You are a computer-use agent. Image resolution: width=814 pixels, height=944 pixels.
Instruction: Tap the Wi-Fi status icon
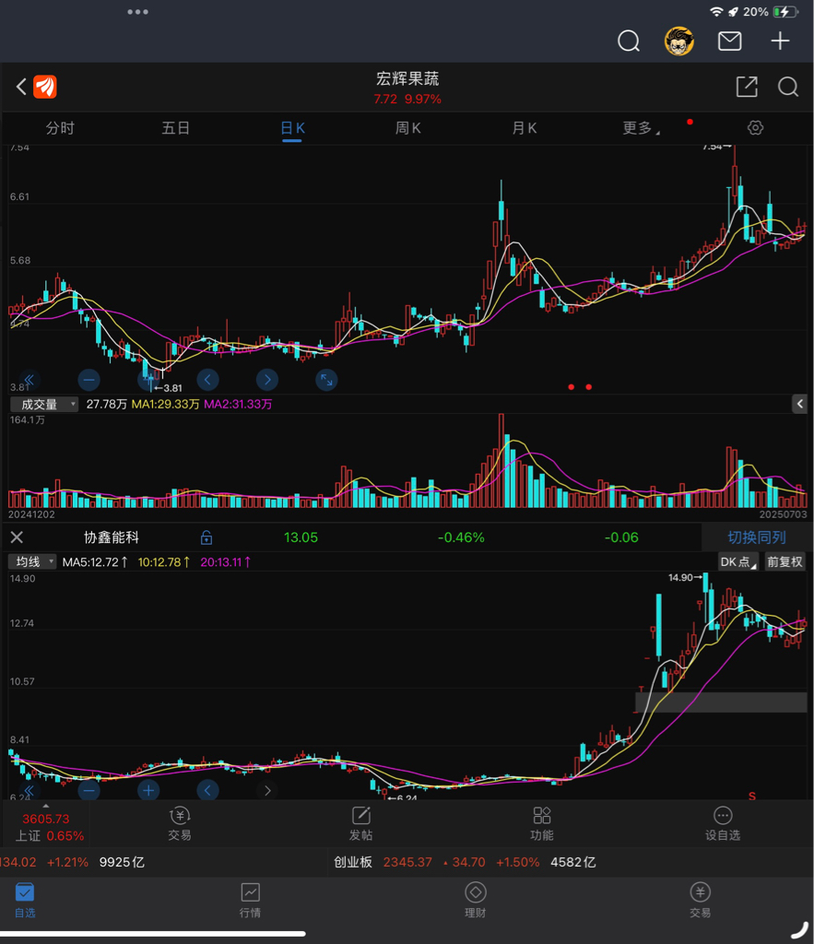pos(716,12)
